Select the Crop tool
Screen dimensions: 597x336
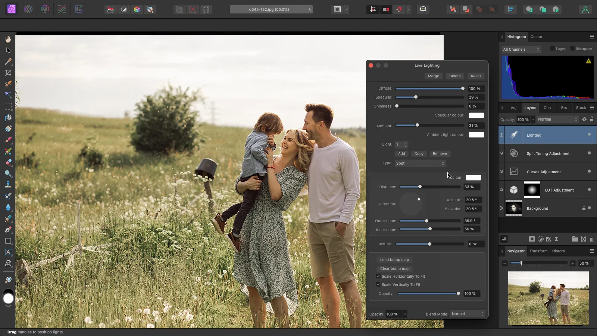pyautogui.click(x=8, y=73)
